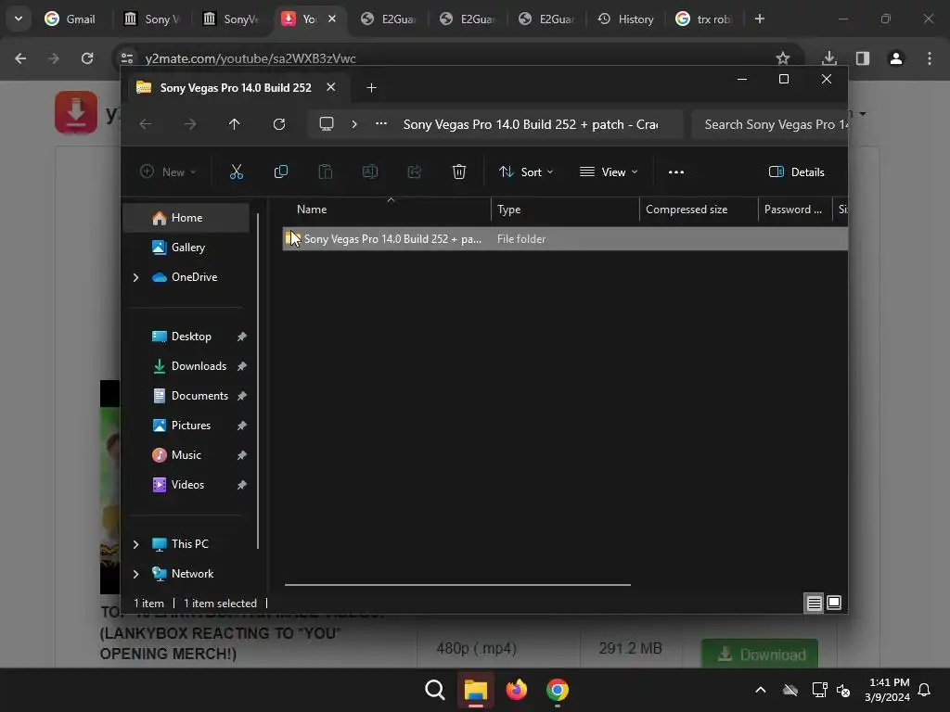
Task: Show hidden breadcrumb path via ellipsis
Action: click(x=381, y=123)
